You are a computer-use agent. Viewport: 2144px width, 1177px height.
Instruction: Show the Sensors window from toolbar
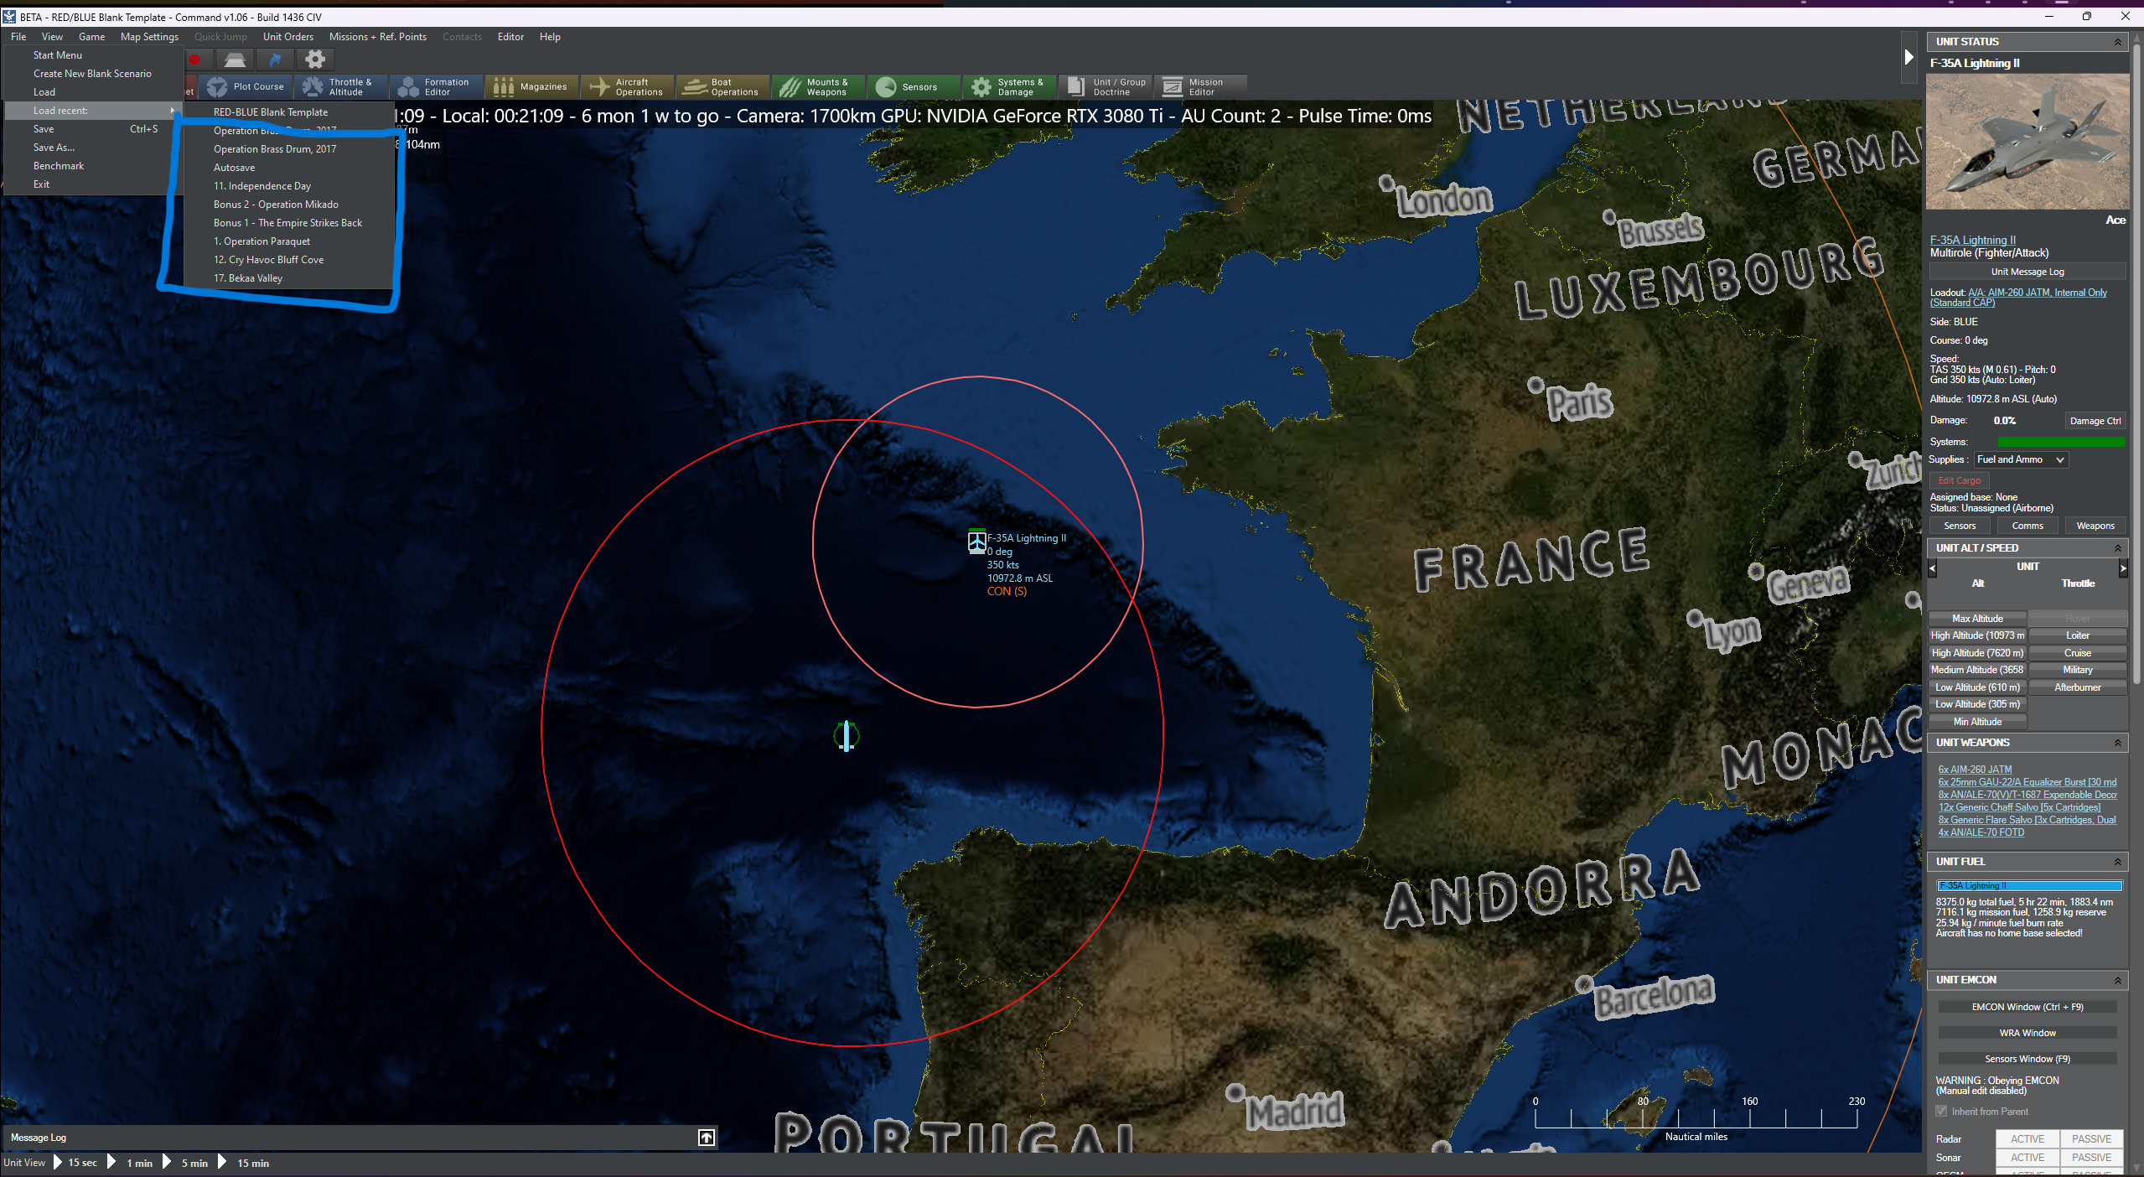[914, 86]
